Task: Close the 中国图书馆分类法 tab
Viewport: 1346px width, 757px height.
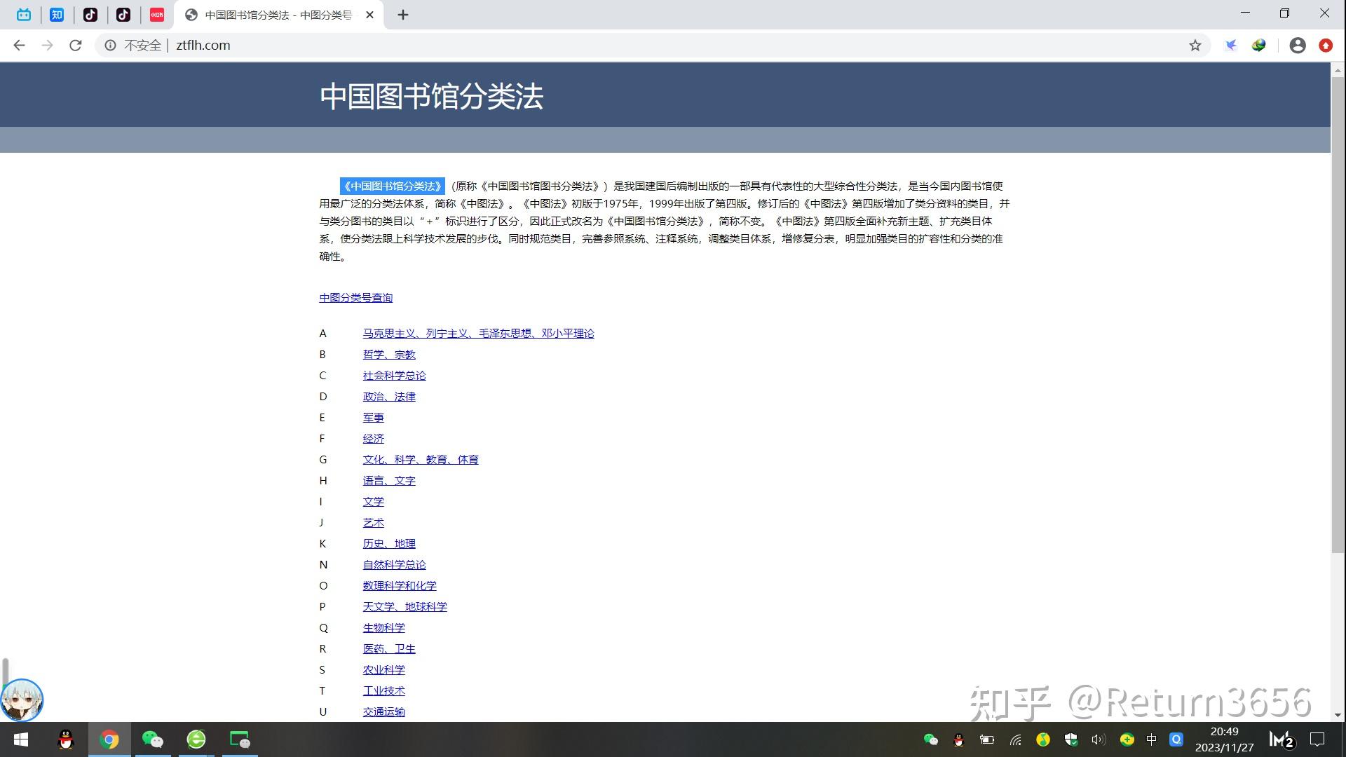Action: click(x=369, y=15)
